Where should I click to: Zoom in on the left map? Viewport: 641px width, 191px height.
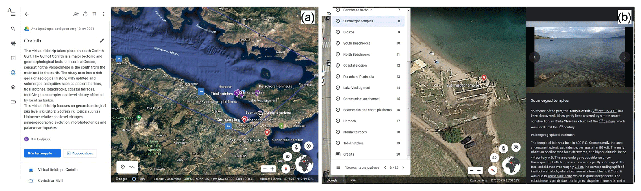click(x=272, y=169)
